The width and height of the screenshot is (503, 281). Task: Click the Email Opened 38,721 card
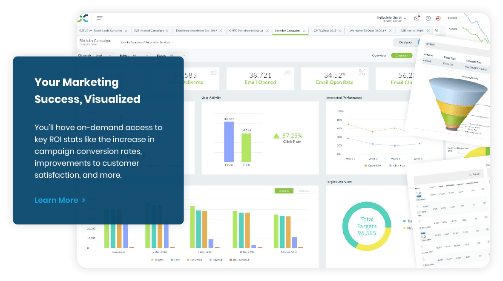(260, 79)
